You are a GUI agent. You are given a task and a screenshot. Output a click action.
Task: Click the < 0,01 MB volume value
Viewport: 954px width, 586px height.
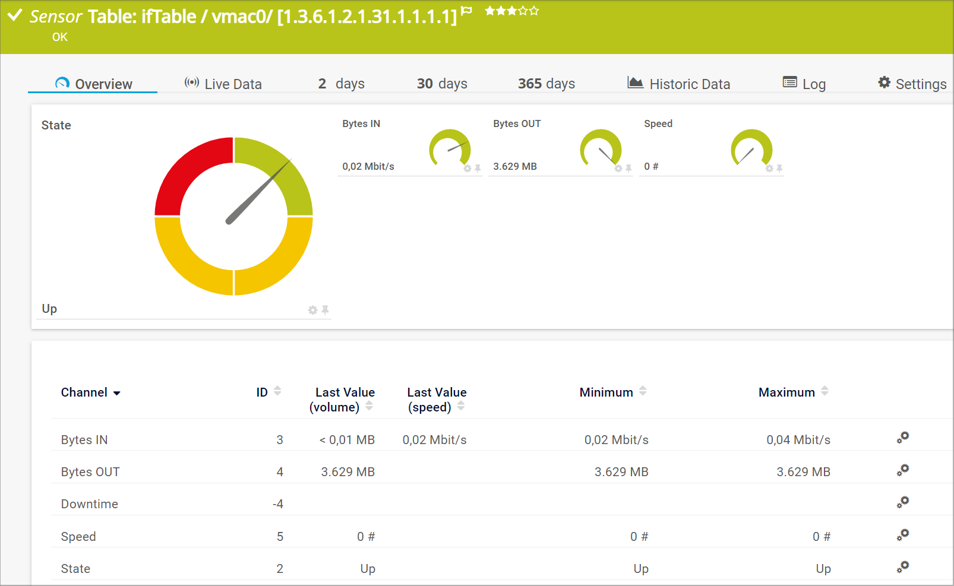pyautogui.click(x=347, y=440)
